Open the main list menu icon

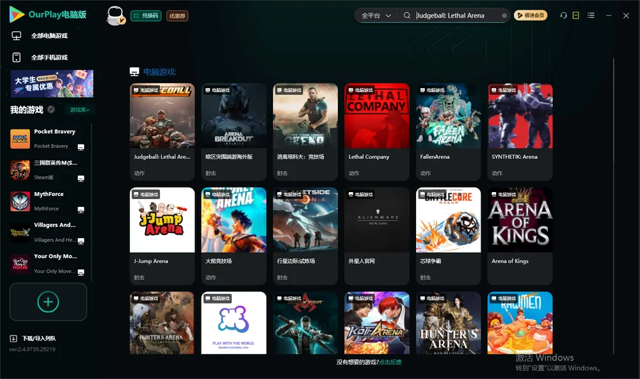(591, 15)
